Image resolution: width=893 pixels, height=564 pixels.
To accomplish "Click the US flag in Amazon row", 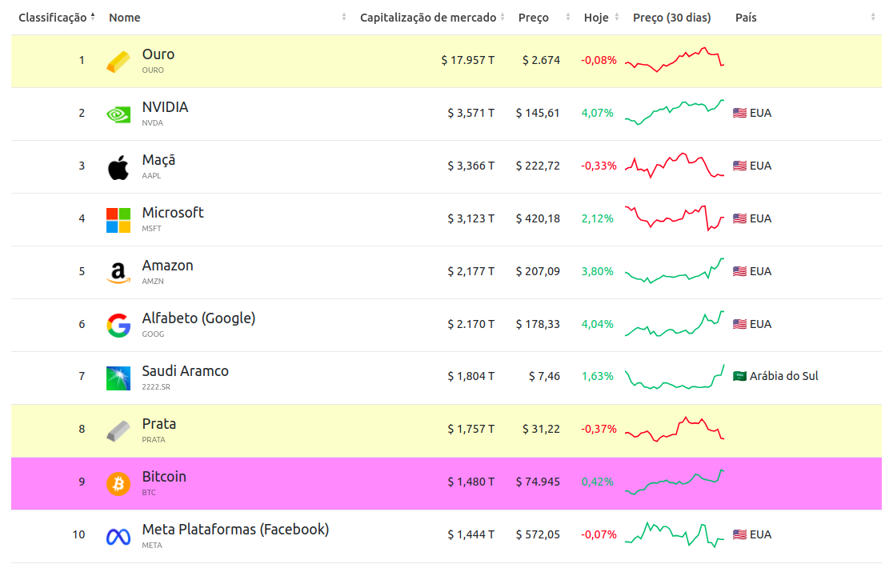I will point(740,271).
